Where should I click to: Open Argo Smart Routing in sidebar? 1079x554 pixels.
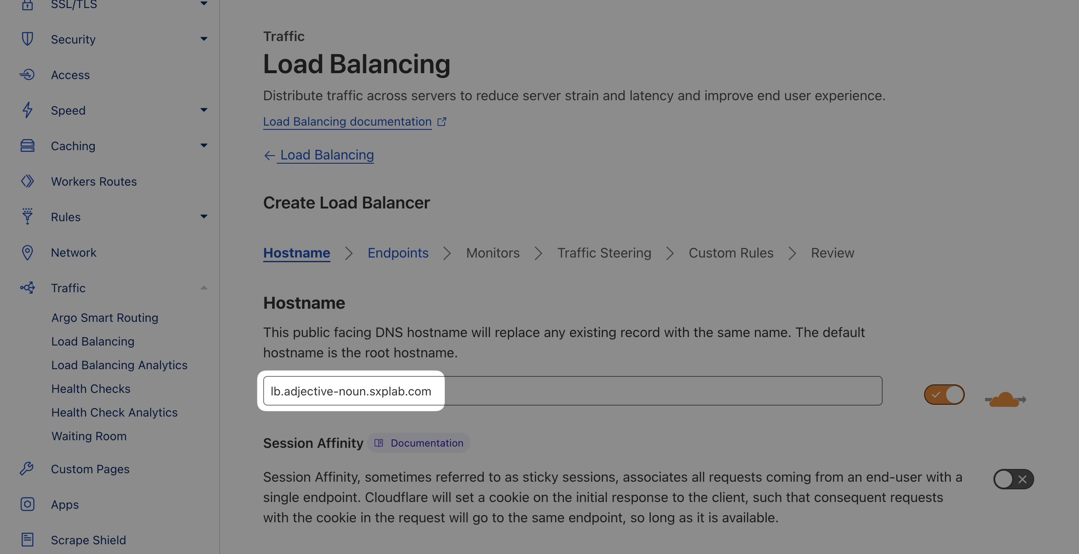(105, 318)
